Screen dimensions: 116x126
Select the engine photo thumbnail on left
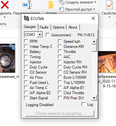pos(7,58)
